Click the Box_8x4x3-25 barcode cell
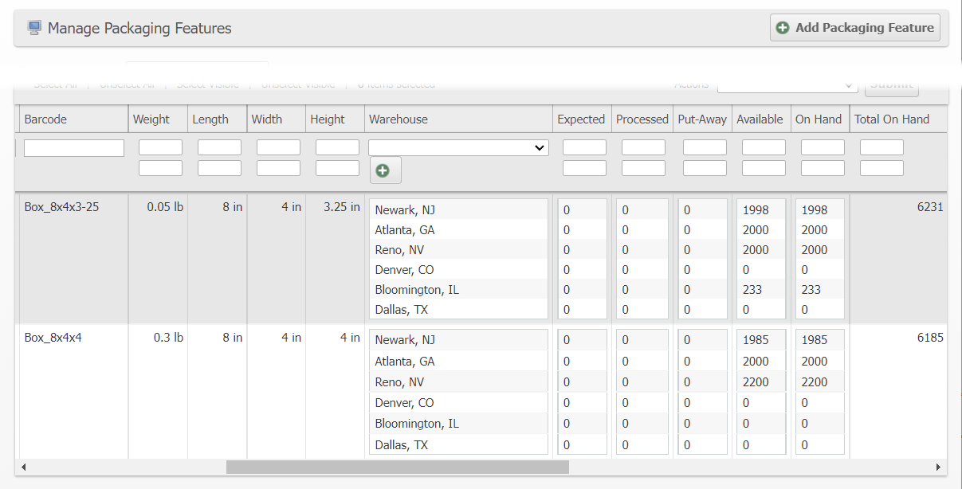The height and width of the screenshot is (489, 962). click(61, 207)
